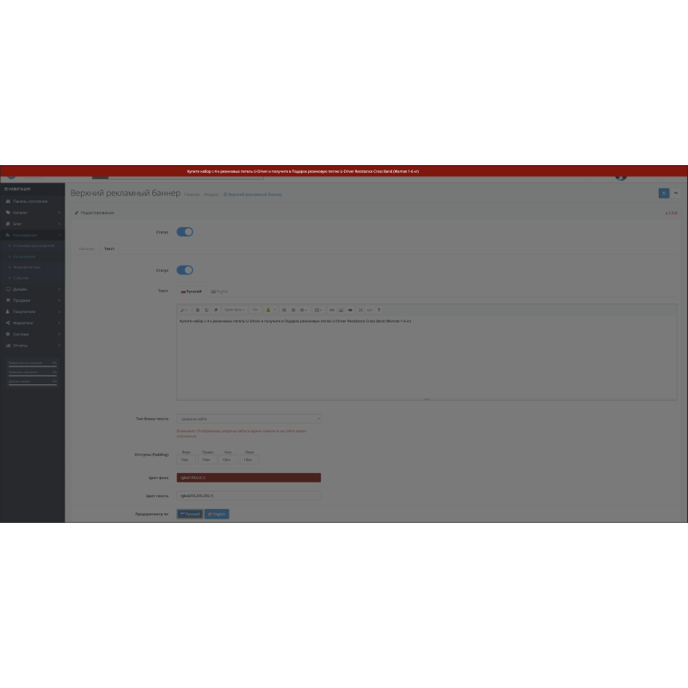This screenshot has height=688, width=688.
Task: Switch to the Баннеры tab
Action: (87, 249)
